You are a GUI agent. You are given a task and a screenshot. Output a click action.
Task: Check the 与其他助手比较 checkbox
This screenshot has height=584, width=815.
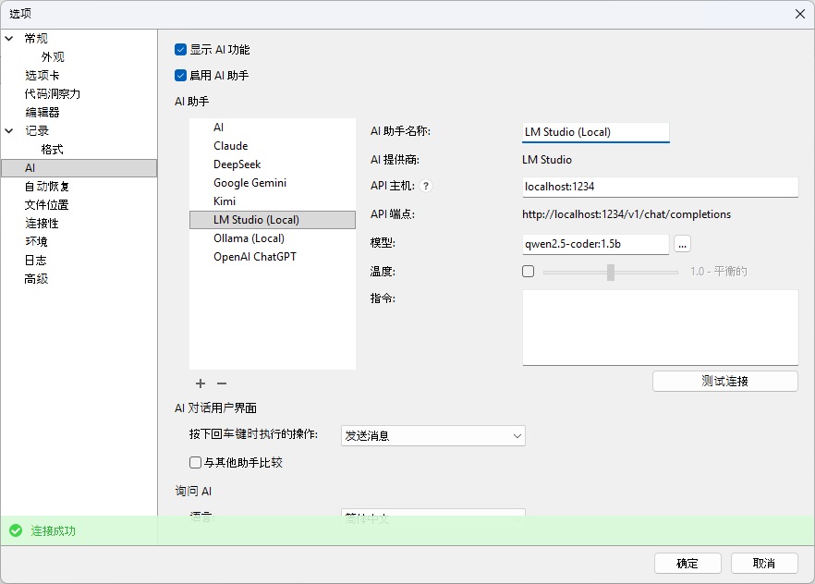pos(196,462)
